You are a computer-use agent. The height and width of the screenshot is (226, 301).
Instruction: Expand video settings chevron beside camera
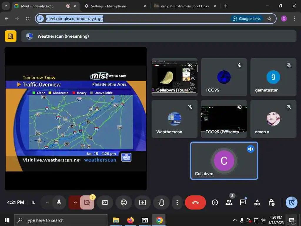click(75, 202)
